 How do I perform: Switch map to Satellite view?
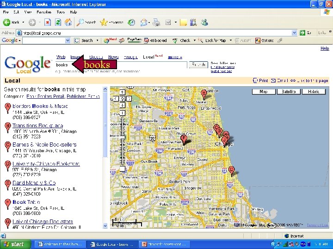click(289, 91)
